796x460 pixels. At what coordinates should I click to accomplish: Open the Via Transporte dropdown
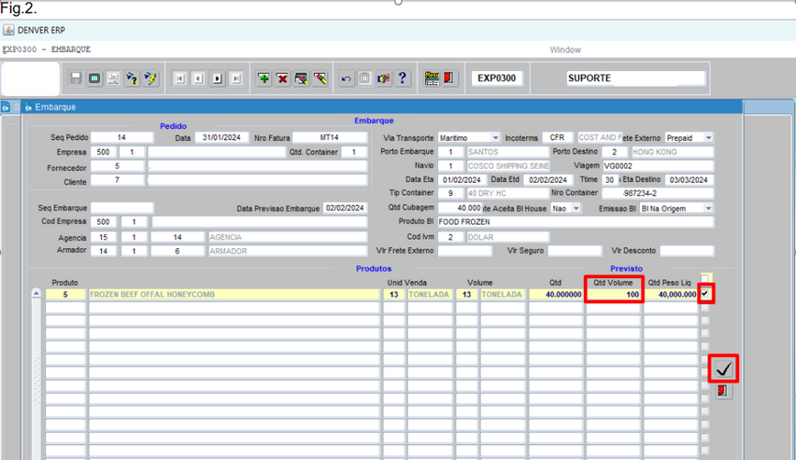pyautogui.click(x=494, y=138)
